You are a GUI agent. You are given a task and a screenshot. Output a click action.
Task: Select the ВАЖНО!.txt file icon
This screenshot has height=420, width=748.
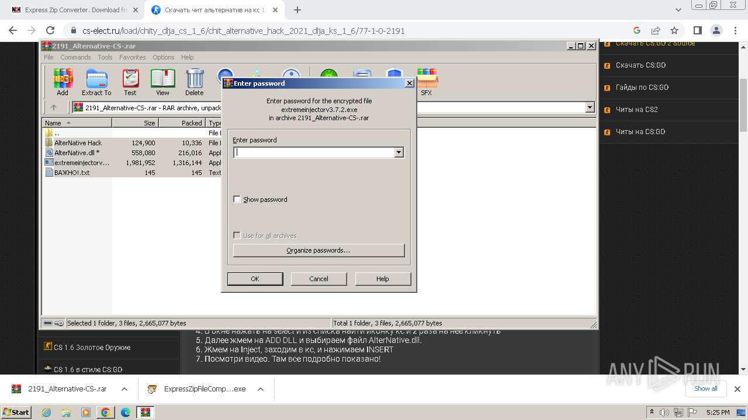[x=49, y=173]
